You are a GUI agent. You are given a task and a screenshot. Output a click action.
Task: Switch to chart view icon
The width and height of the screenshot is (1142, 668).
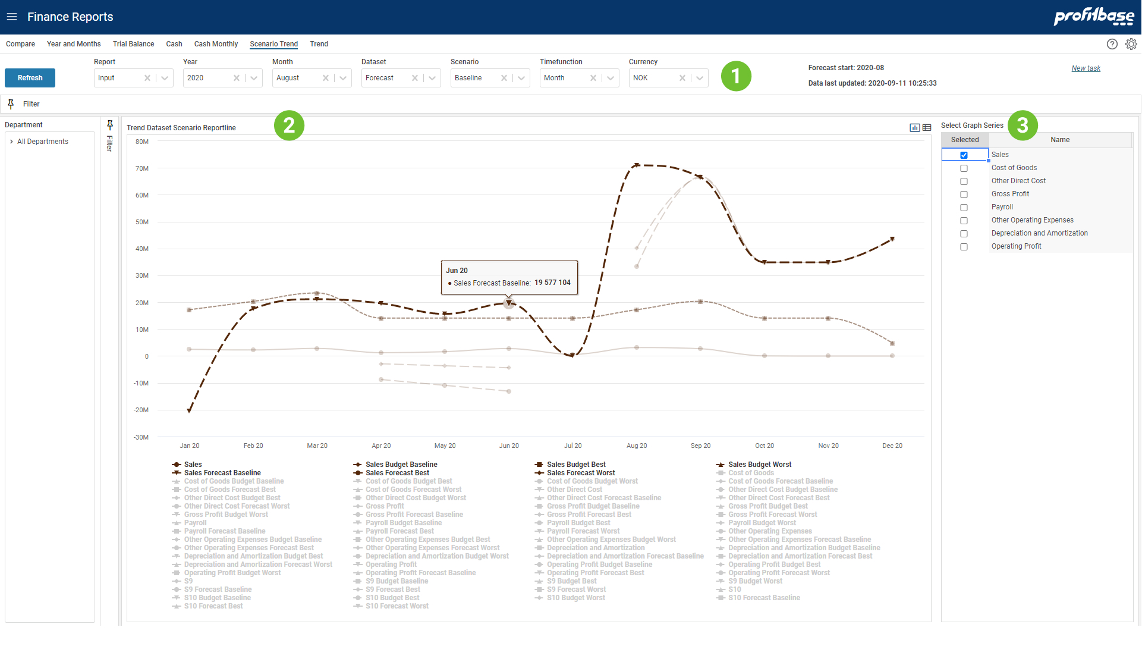pos(914,128)
